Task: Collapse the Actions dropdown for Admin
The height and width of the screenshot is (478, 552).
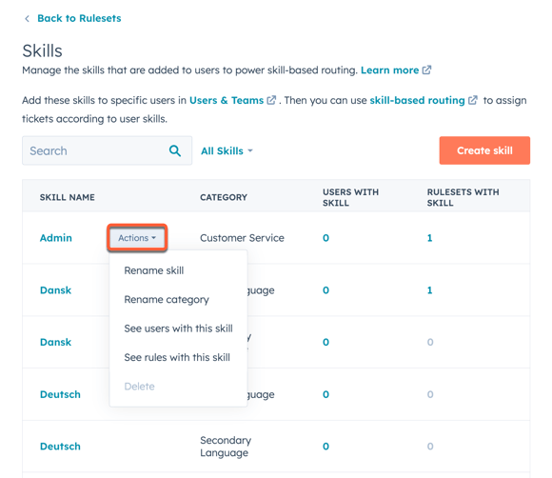Action: point(137,238)
